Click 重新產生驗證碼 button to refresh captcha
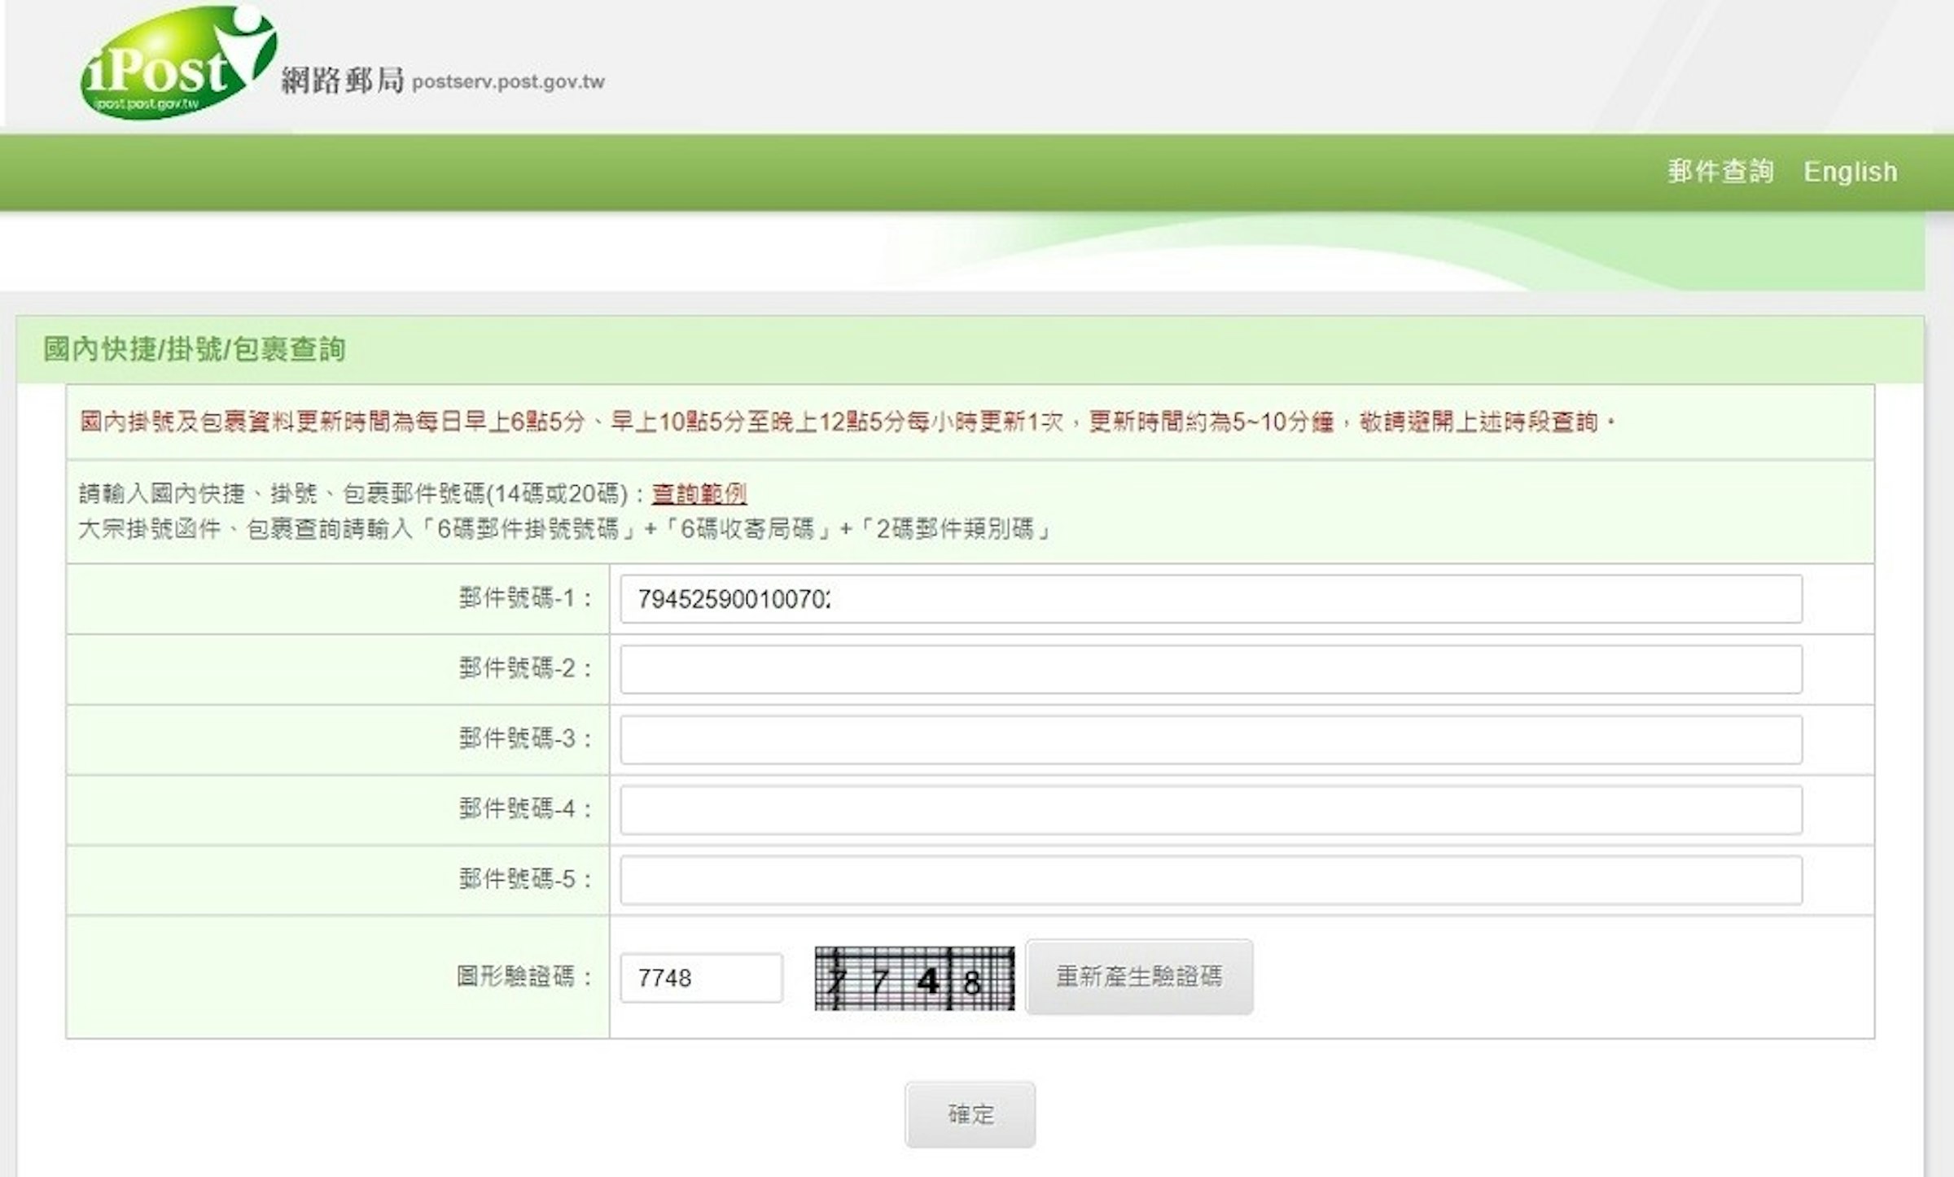1954x1177 pixels. (x=1139, y=977)
